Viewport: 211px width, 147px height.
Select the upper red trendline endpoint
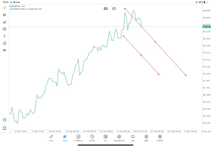(125, 9)
